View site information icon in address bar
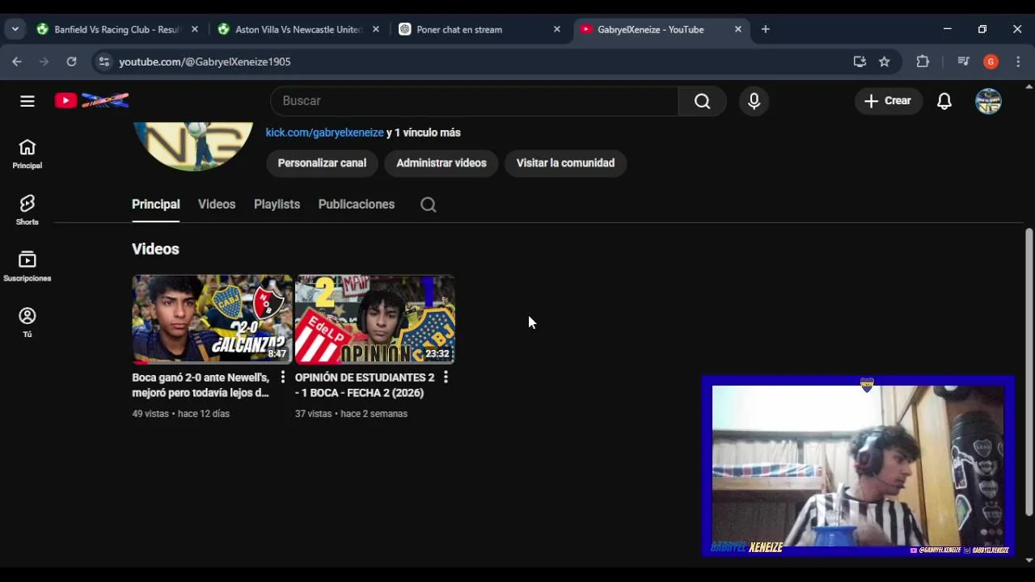 [x=103, y=61]
